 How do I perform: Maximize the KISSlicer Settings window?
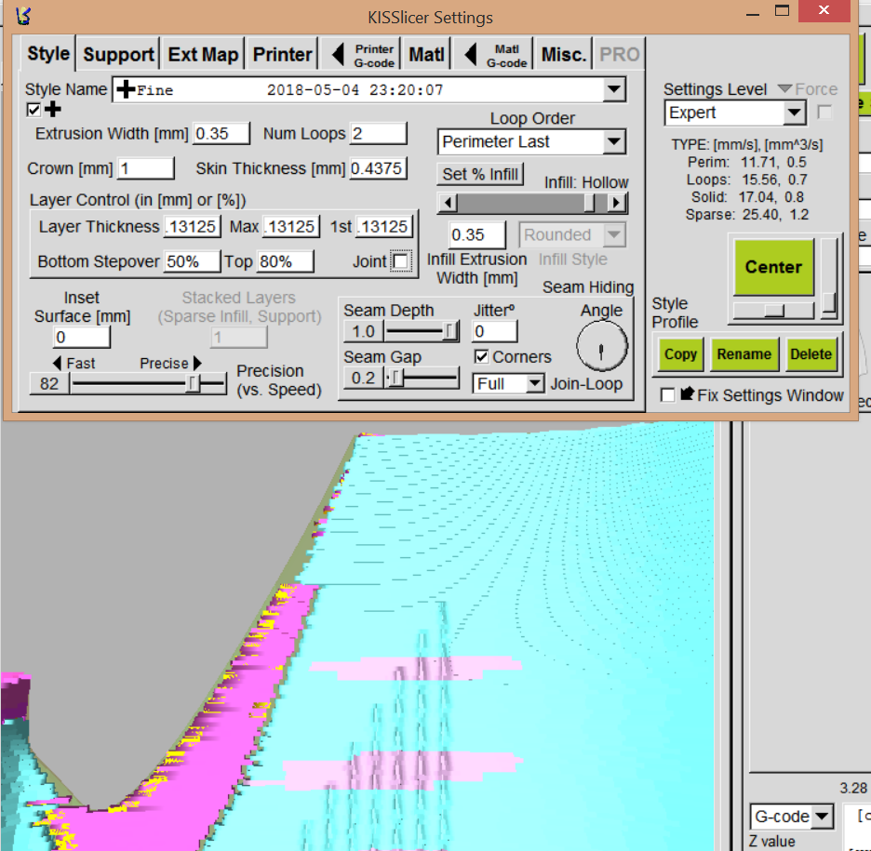point(782,10)
